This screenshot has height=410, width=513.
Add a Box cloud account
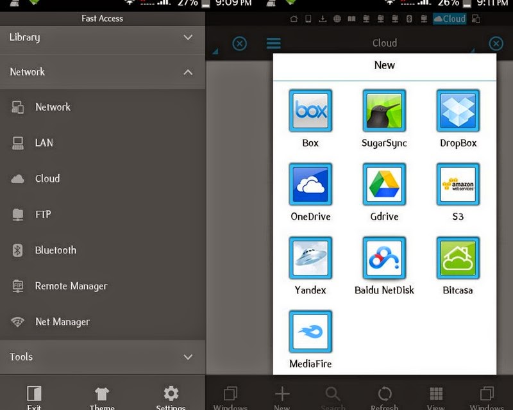[310, 111]
